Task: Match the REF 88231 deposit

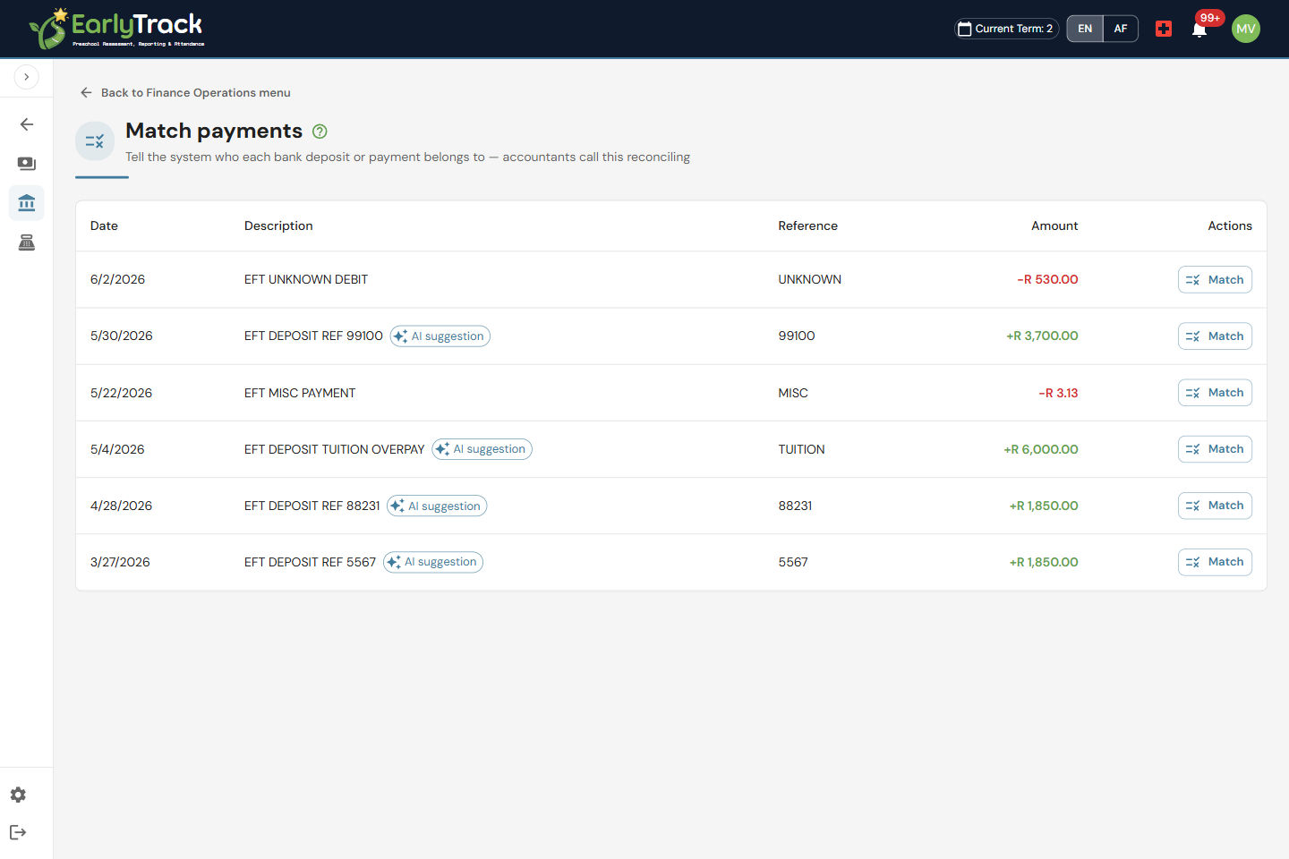Action: point(1215,505)
